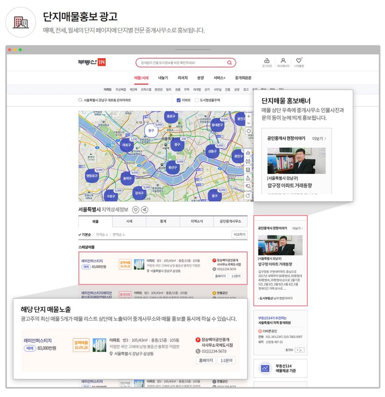
Task: Open the 서비스+ menu
Action: point(219,78)
